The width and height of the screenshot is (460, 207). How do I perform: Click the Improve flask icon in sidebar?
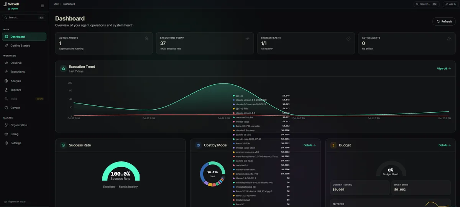pos(6,90)
